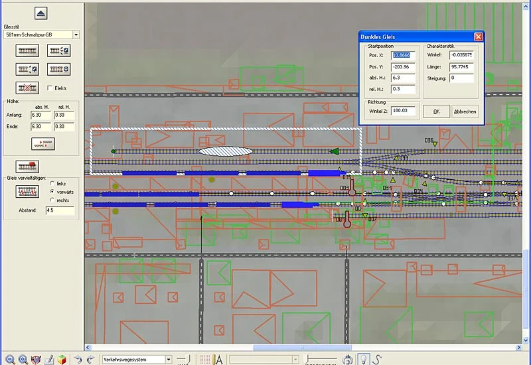Select the 'links' radio option
This screenshot has width=531, height=365.
(x=52, y=183)
